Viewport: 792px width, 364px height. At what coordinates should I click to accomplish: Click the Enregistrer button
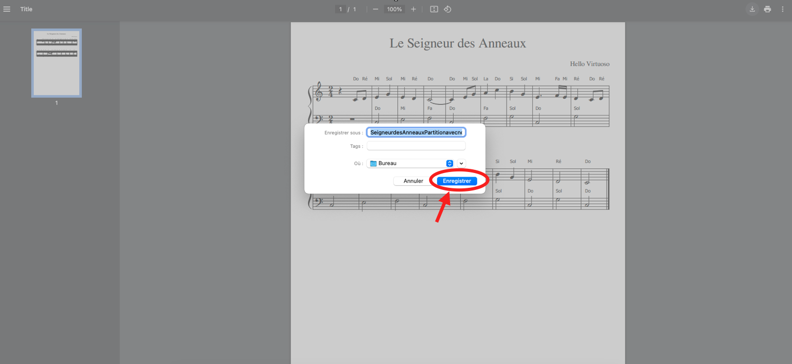[x=457, y=181]
